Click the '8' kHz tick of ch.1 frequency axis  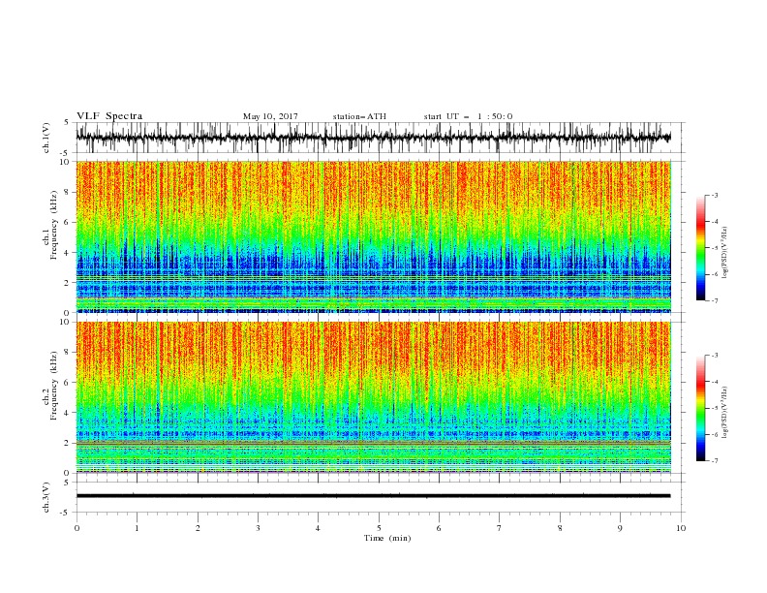[69, 192]
